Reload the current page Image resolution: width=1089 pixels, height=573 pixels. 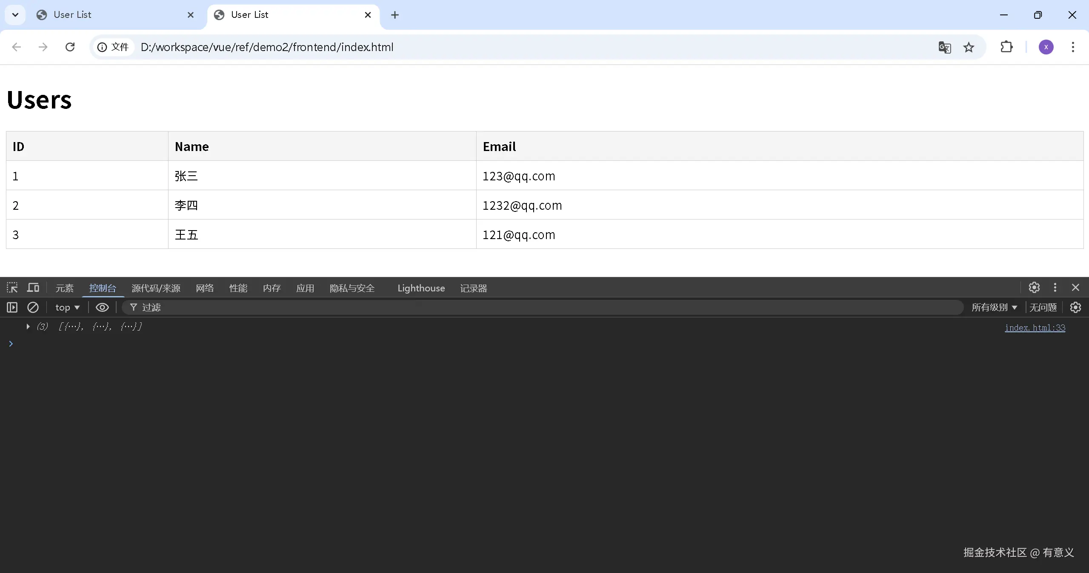click(70, 47)
